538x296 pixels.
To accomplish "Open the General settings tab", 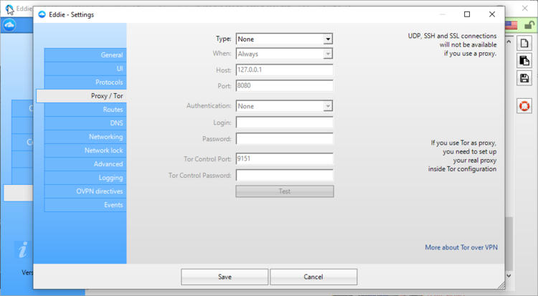I will [x=85, y=55].
